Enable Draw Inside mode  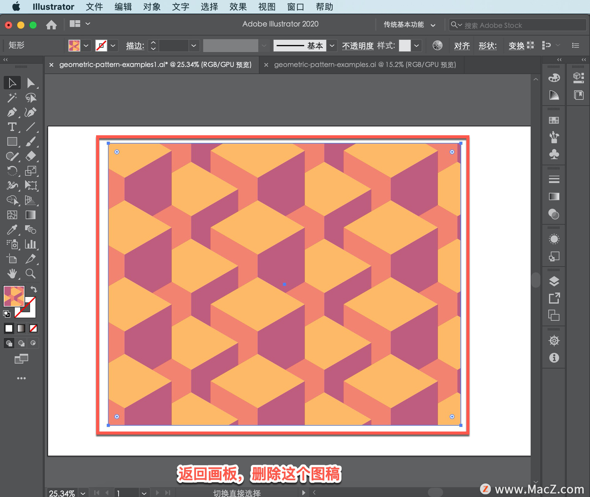coord(33,343)
